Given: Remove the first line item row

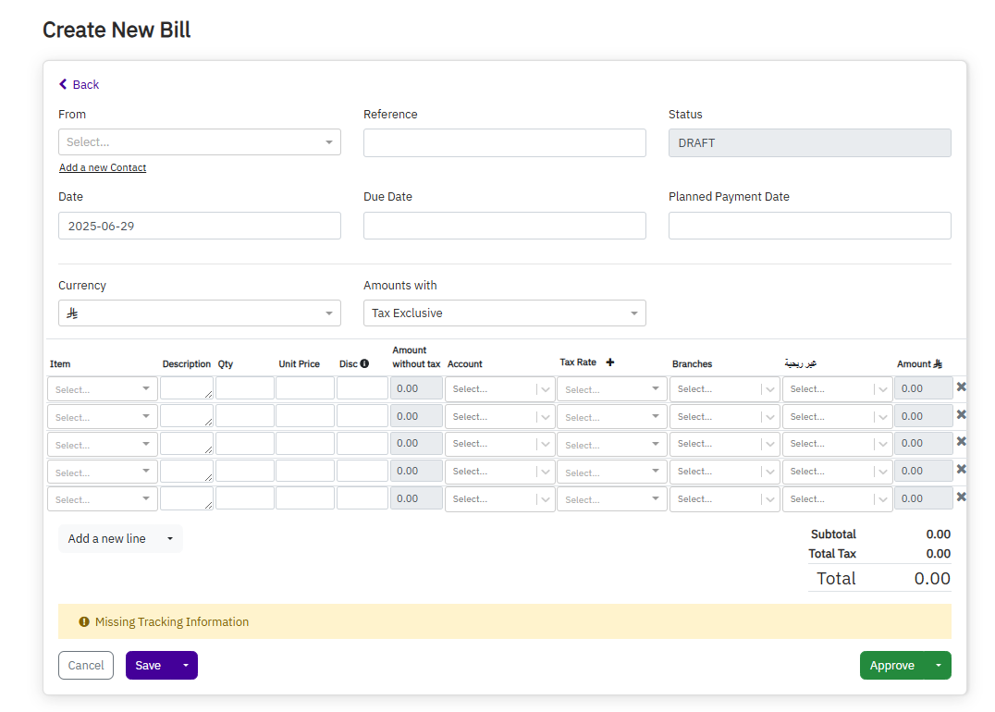Looking at the screenshot, I should pyautogui.click(x=961, y=387).
